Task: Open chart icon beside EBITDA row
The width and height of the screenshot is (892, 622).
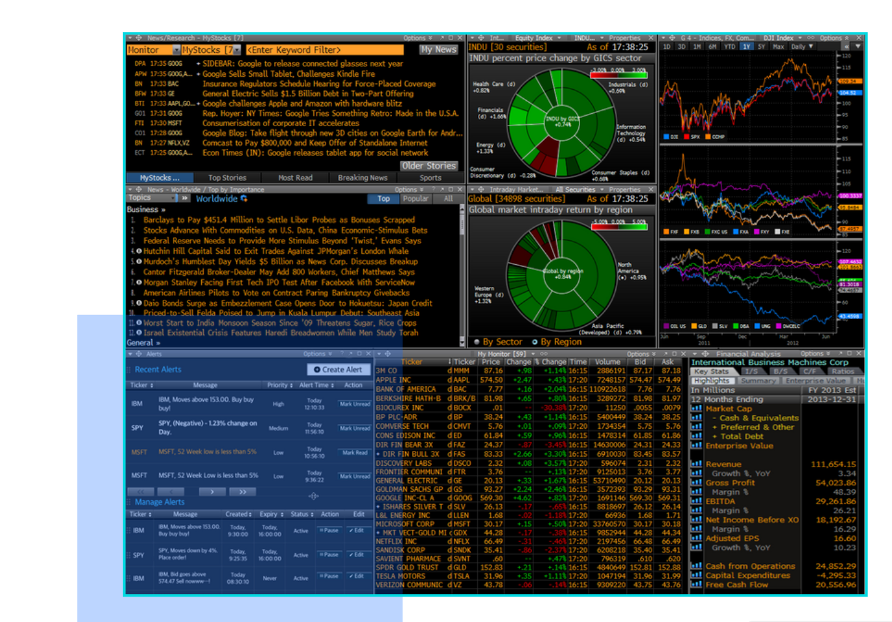Action: click(696, 501)
